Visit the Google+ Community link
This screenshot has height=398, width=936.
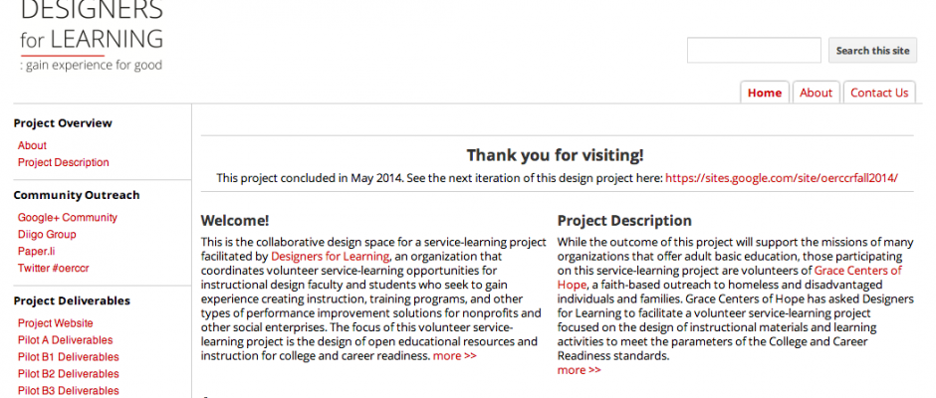click(68, 217)
